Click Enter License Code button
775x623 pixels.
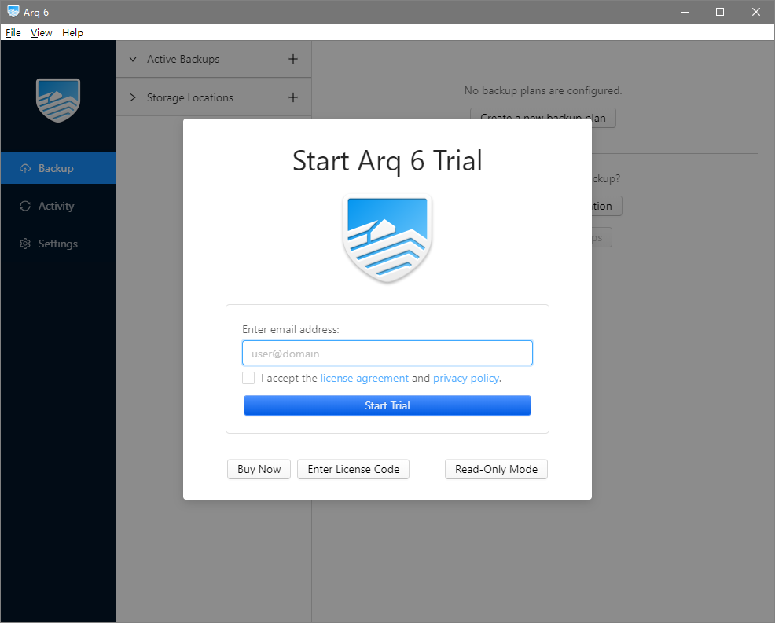coord(354,469)
